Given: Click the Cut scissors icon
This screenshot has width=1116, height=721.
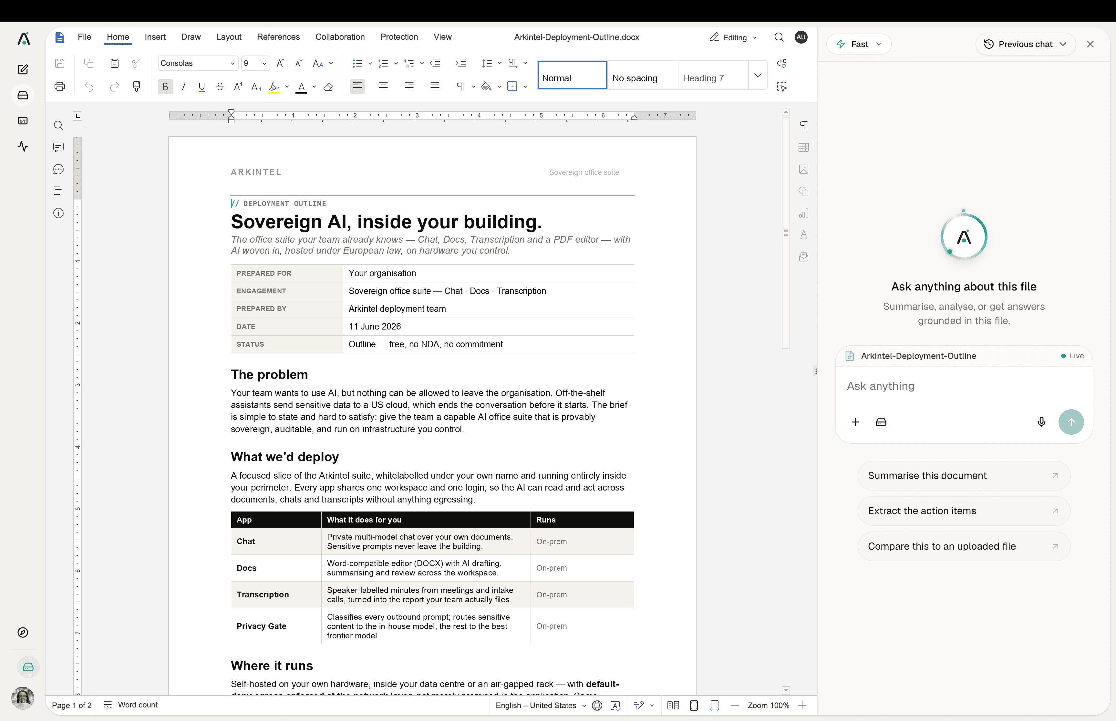Looking at the screenshot, I should click(137, 63).
